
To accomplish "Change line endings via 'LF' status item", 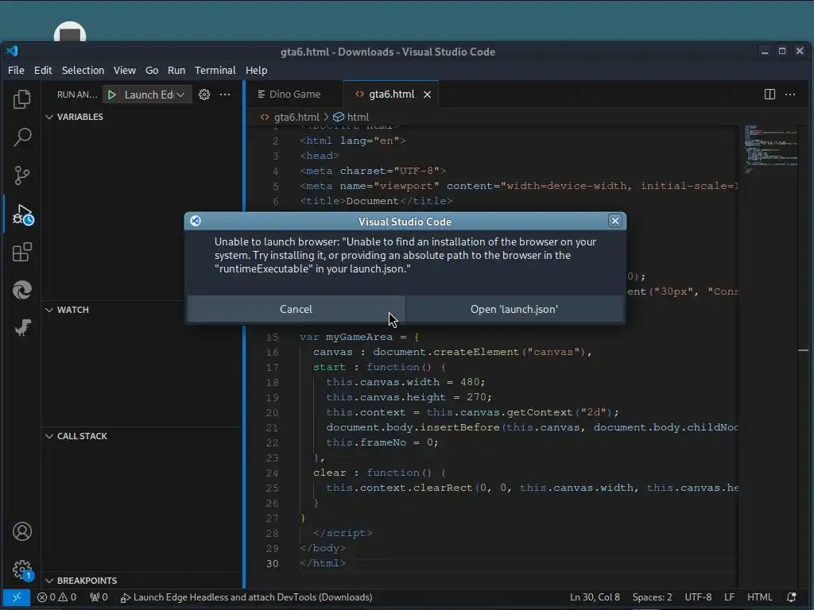I will [x=730, y=597].
